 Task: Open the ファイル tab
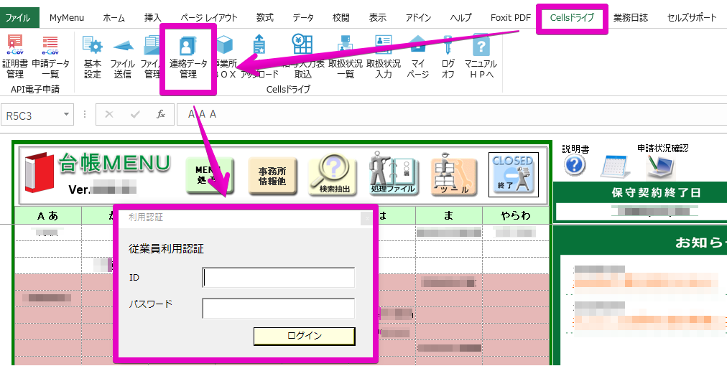[18, 18]
